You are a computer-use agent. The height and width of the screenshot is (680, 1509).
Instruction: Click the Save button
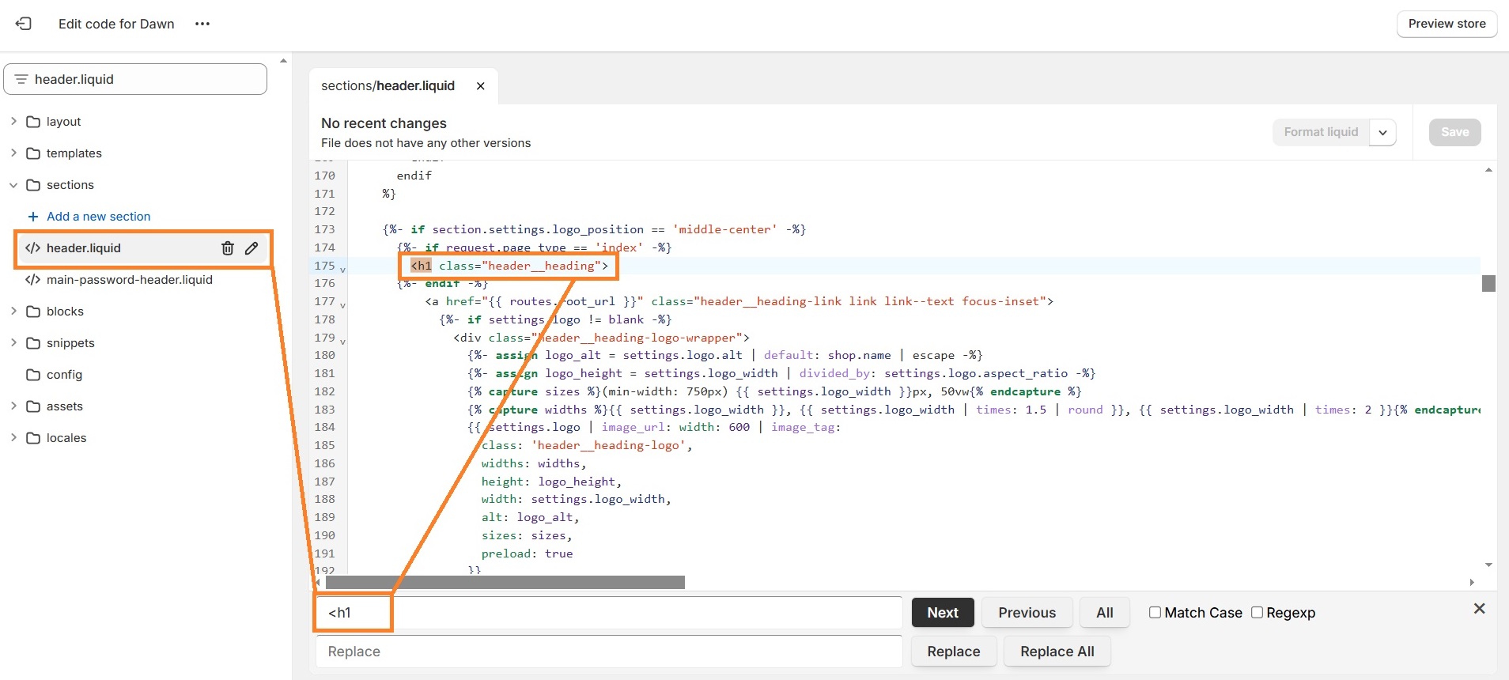(1454, 132)
